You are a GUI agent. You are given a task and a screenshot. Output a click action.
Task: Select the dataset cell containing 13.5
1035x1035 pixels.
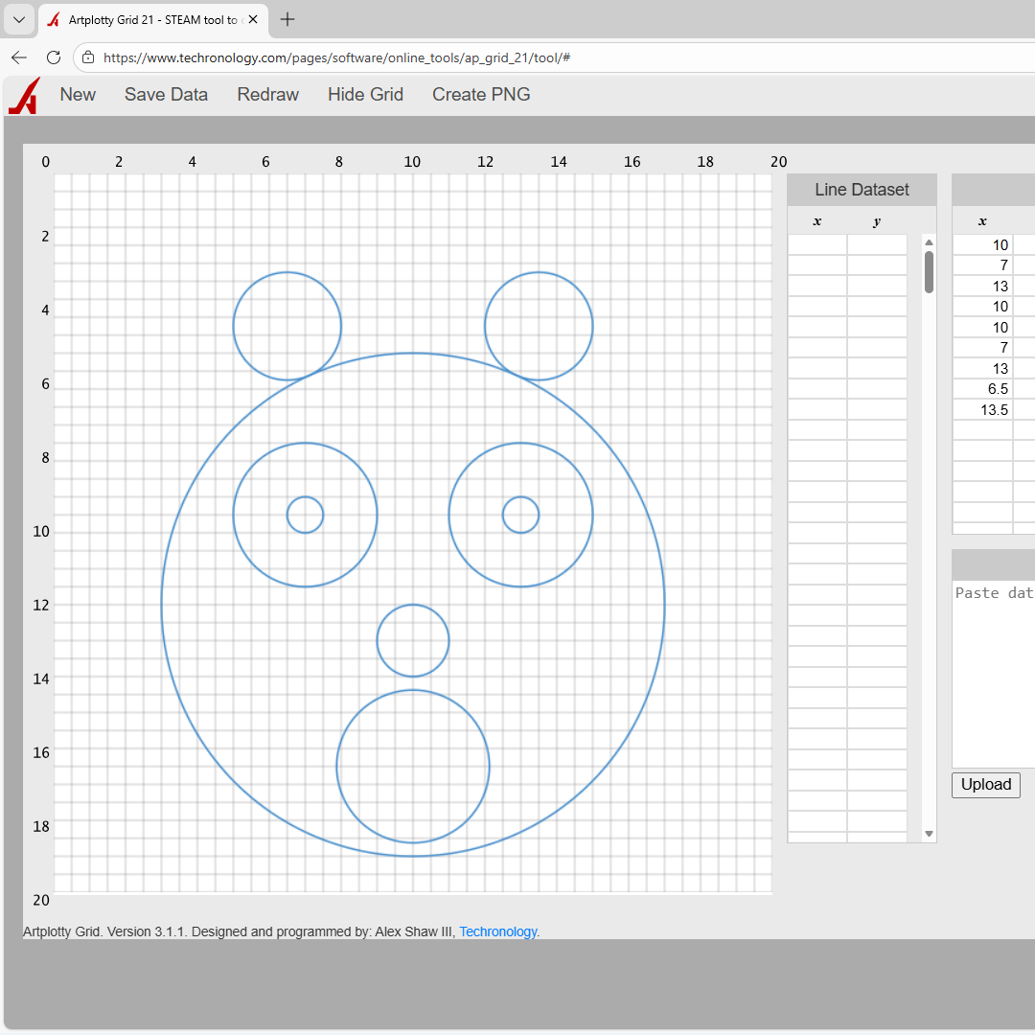pyautogui.click(x=995, y=409)
